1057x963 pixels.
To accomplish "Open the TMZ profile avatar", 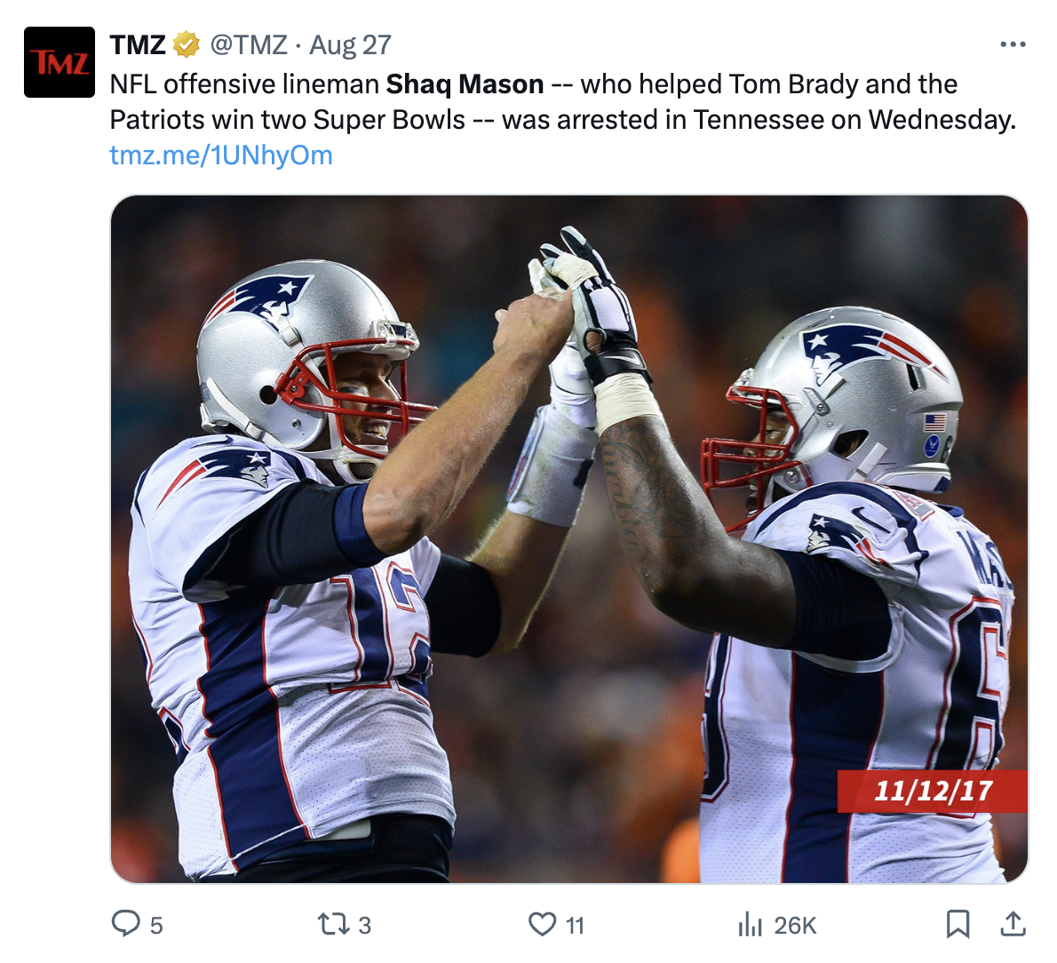I will pyautogui.click(x=60, y=62).
